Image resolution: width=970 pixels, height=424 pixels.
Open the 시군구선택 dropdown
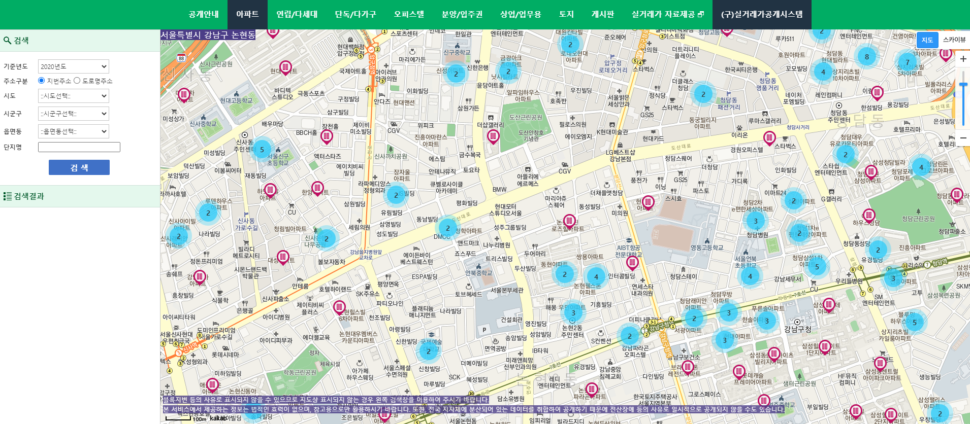click(74, 114)
